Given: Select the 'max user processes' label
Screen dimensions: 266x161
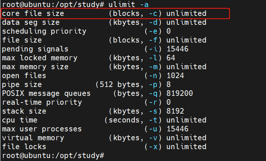Looking at the screenshot, I should click(42, 129).
